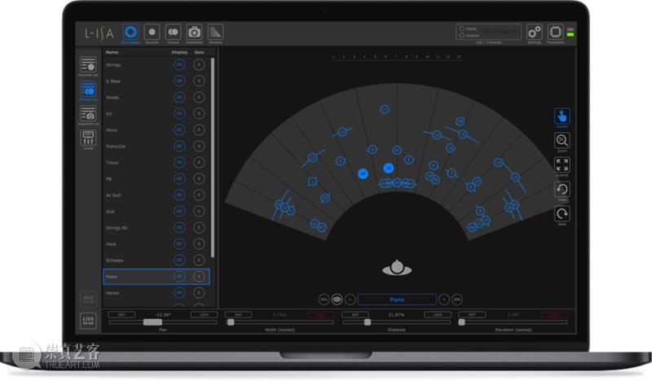Select the filled source left of 24
This screenshot has height=381, width=652.
tap(363, 173)
